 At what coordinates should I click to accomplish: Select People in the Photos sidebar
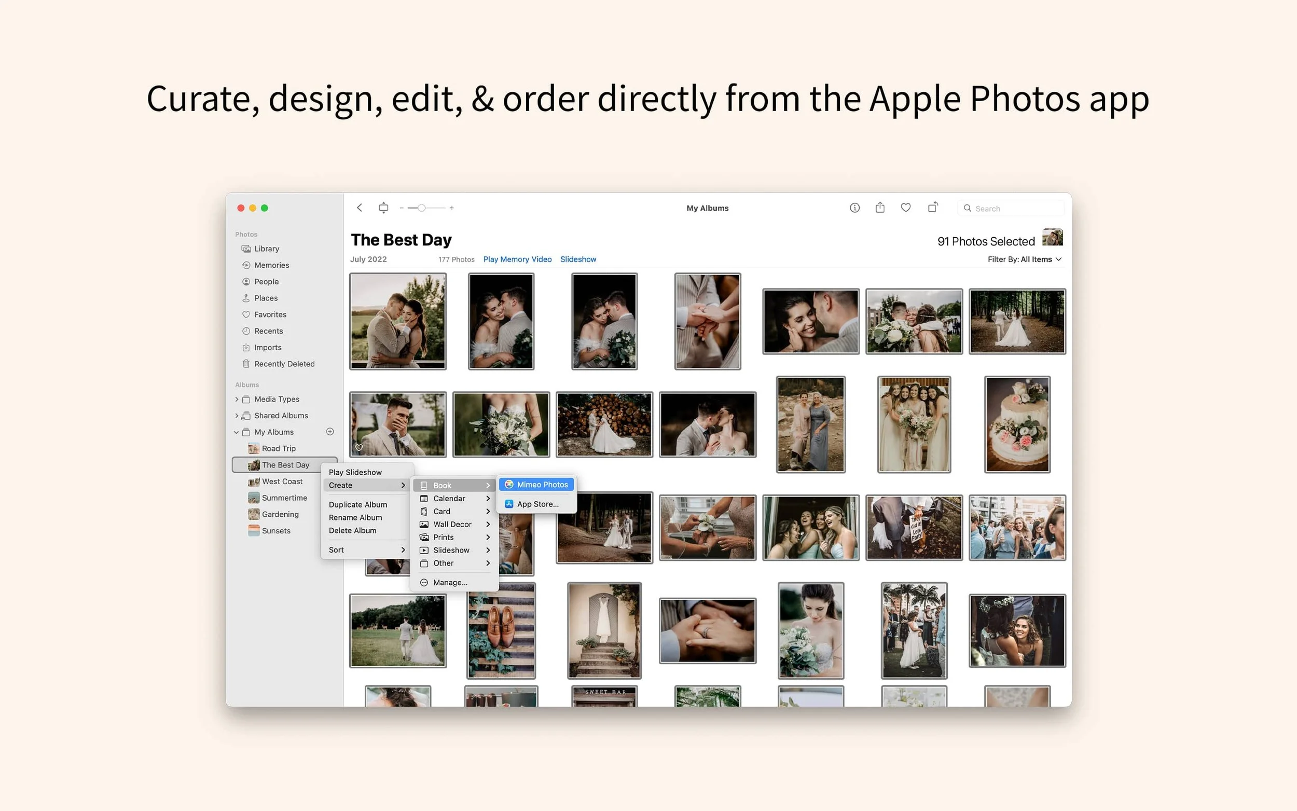click(x=267, y=281)
